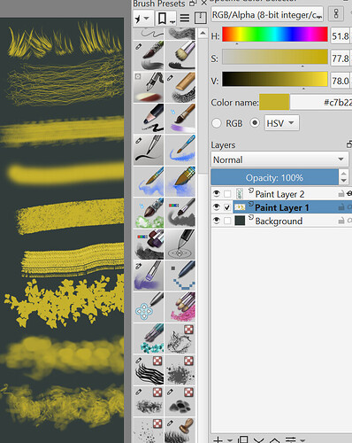Click the link icon beside the color space
Viewport: 352px width, 443px height.
pyautogui.click(x=336, y=14)
